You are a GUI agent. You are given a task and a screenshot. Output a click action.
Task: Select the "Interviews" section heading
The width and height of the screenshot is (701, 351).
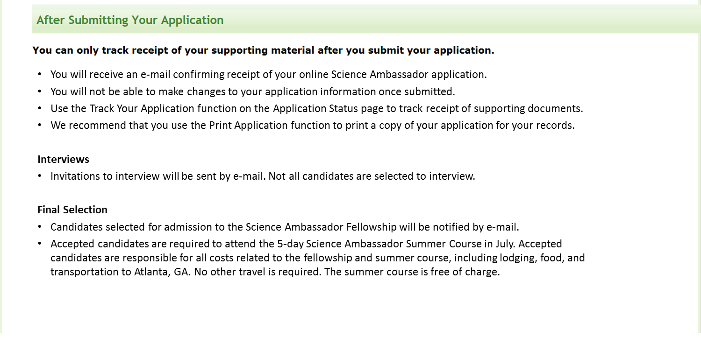coord(63,159)
